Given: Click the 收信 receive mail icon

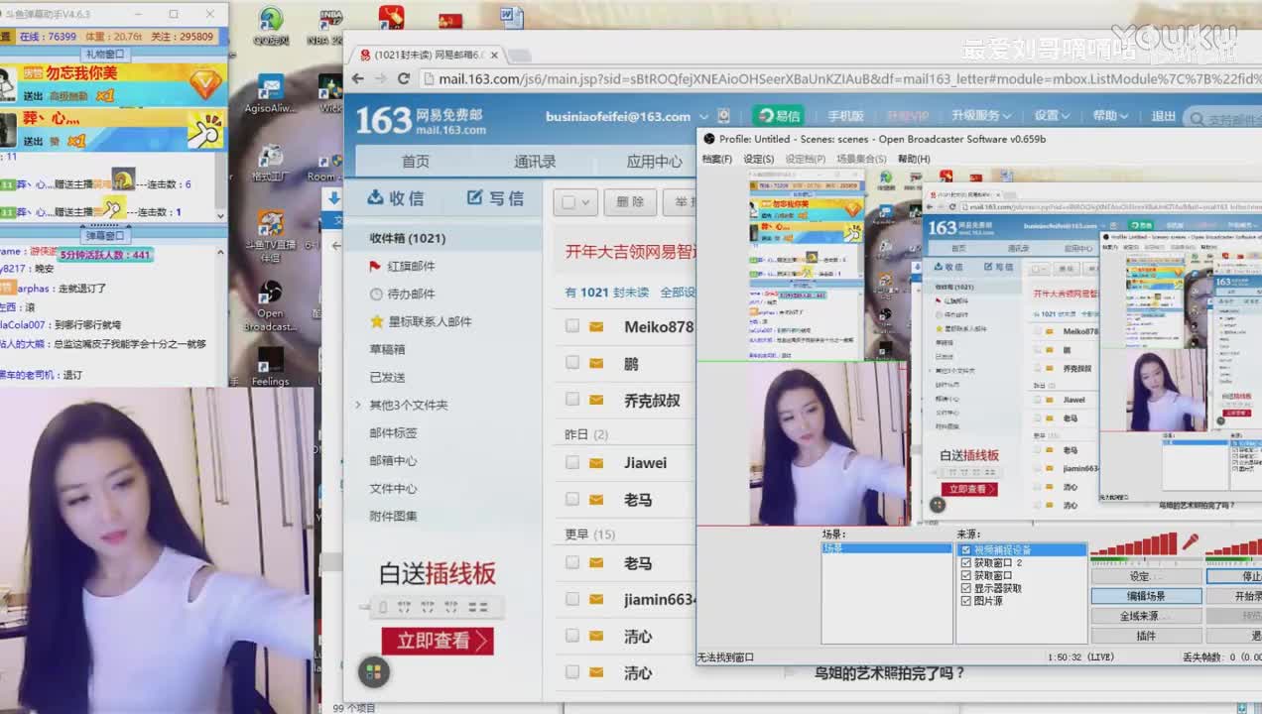Looking at the screenshot, I should tap(376, 197).
